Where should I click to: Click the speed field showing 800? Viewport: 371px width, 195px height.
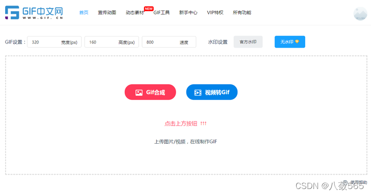pyautogui.click(x=169, y=42)
